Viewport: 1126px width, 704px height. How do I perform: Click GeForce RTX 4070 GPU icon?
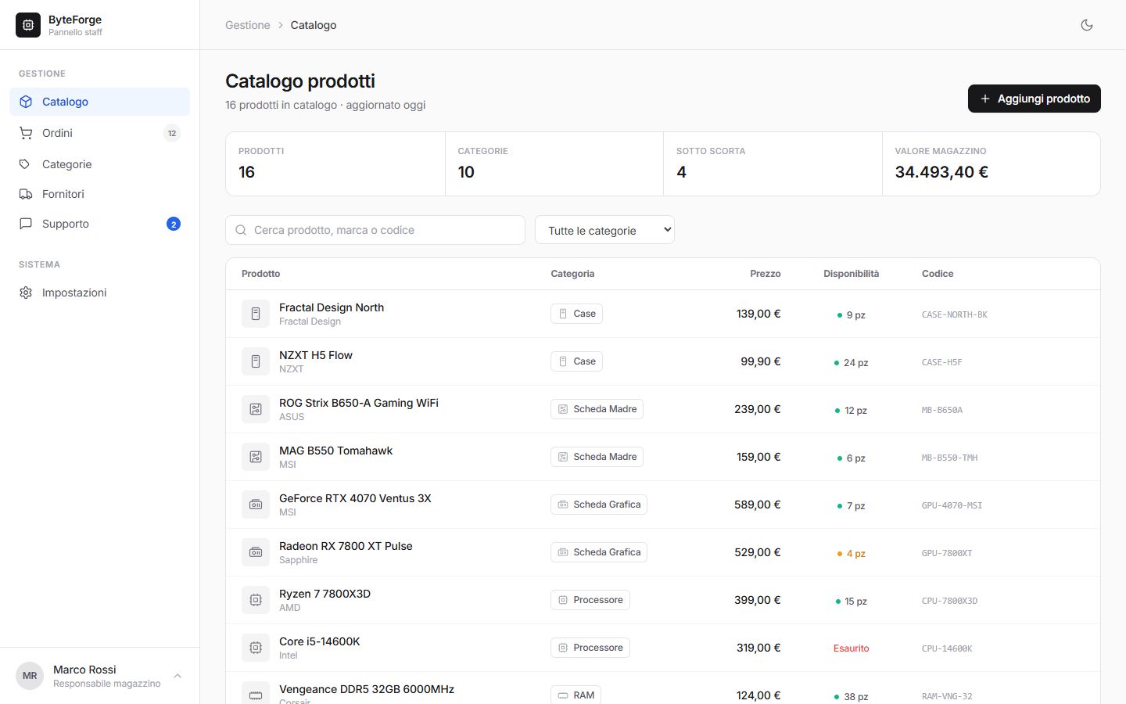[x=256, y=505]
